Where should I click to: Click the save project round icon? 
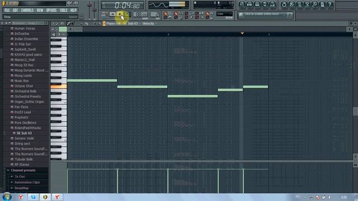[292, 4]
